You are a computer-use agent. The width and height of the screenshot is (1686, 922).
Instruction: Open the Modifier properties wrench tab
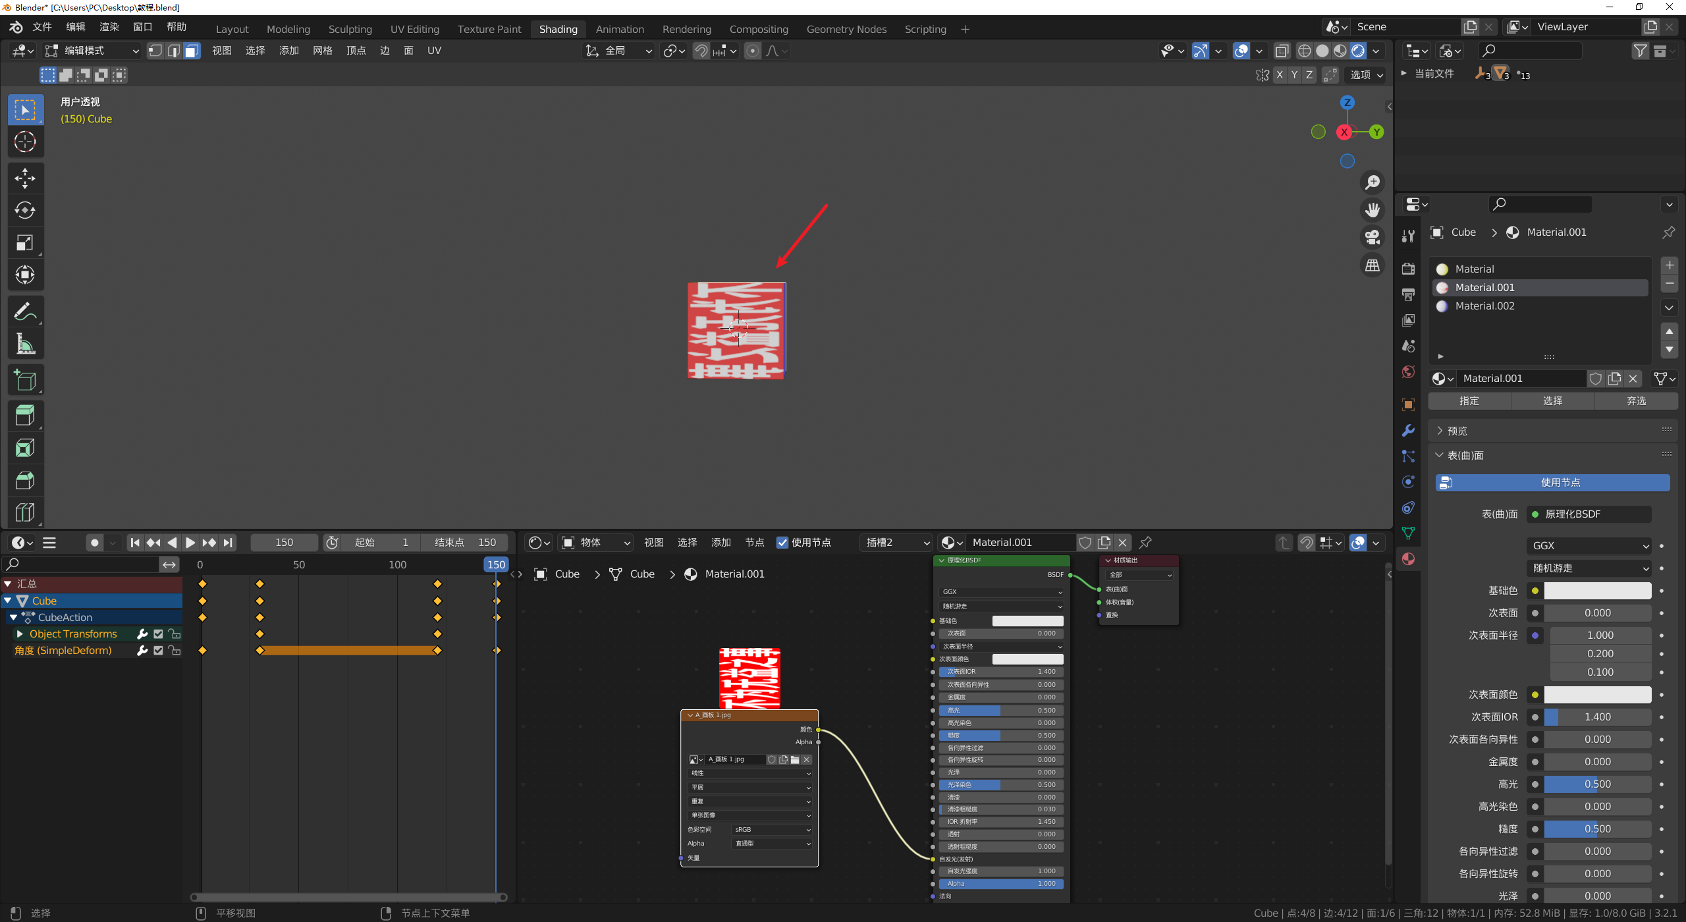1408,431
